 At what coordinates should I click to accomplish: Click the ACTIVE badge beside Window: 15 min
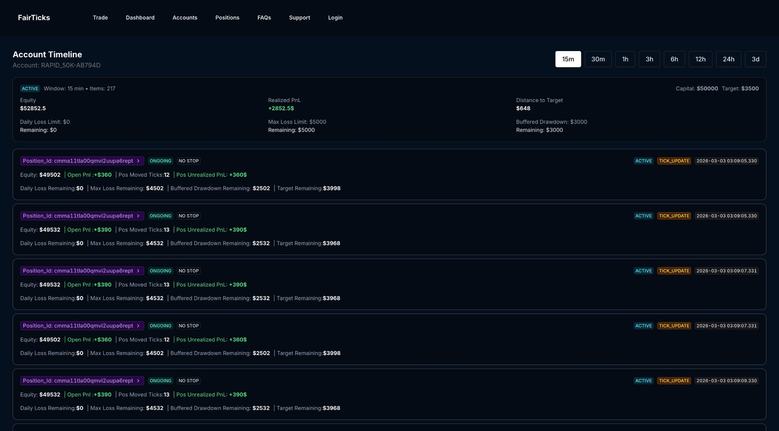point(30,89)
